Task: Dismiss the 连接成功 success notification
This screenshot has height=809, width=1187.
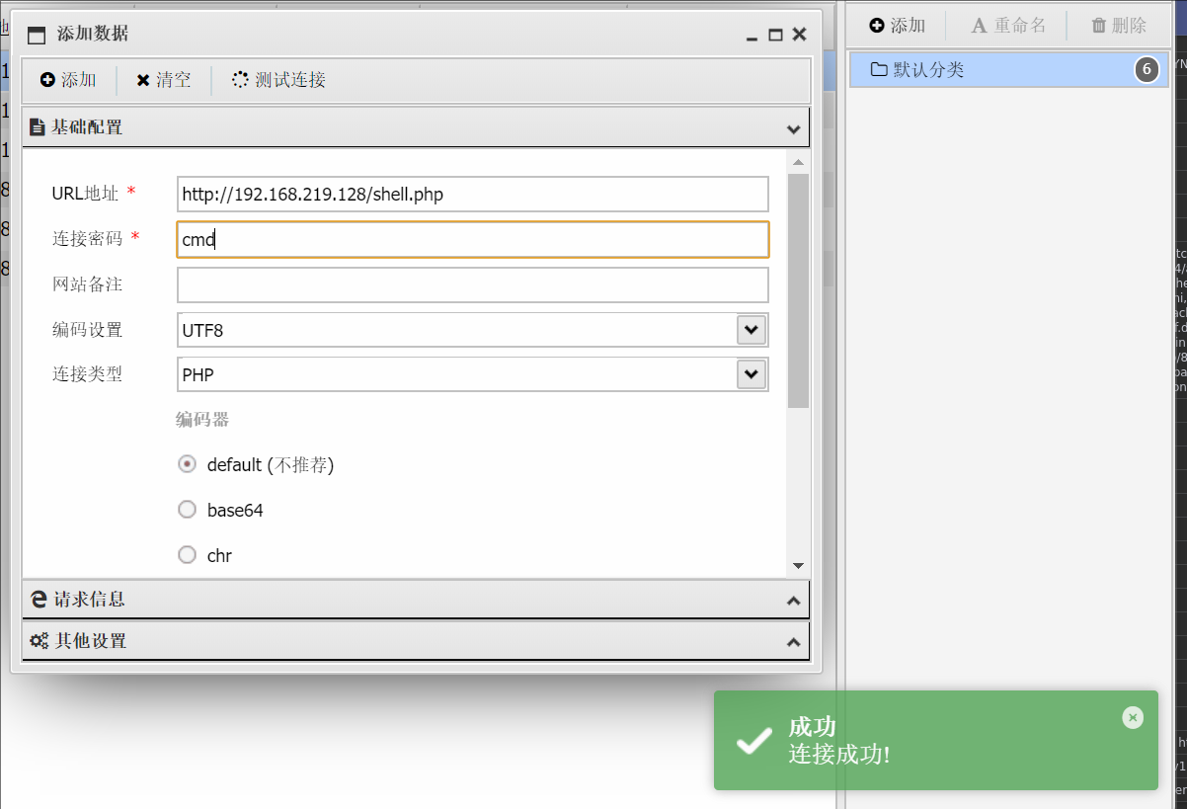Action: (x=1132, y=717)
